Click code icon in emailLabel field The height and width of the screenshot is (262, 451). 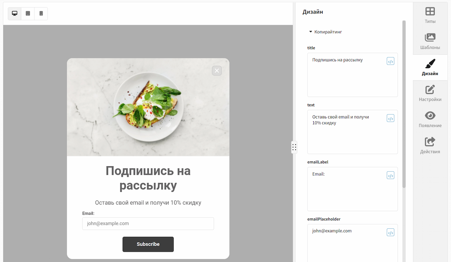[x=390, y=175]
